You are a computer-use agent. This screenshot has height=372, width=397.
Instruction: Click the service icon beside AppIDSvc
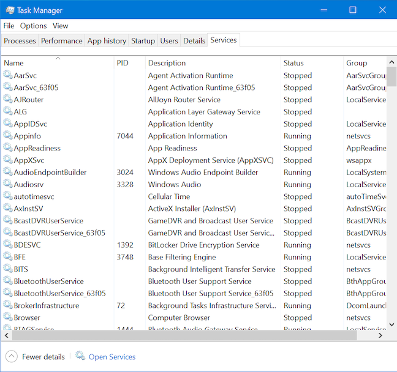tap(8, 124)
